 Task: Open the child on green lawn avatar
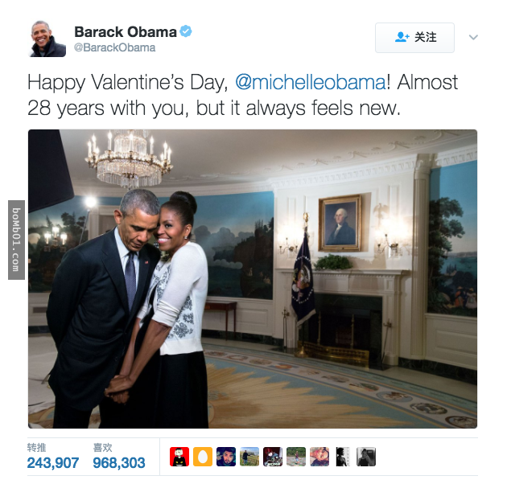pos(296,457)
